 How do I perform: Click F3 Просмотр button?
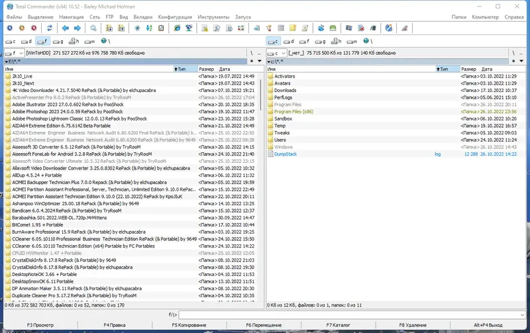[40, 325]
